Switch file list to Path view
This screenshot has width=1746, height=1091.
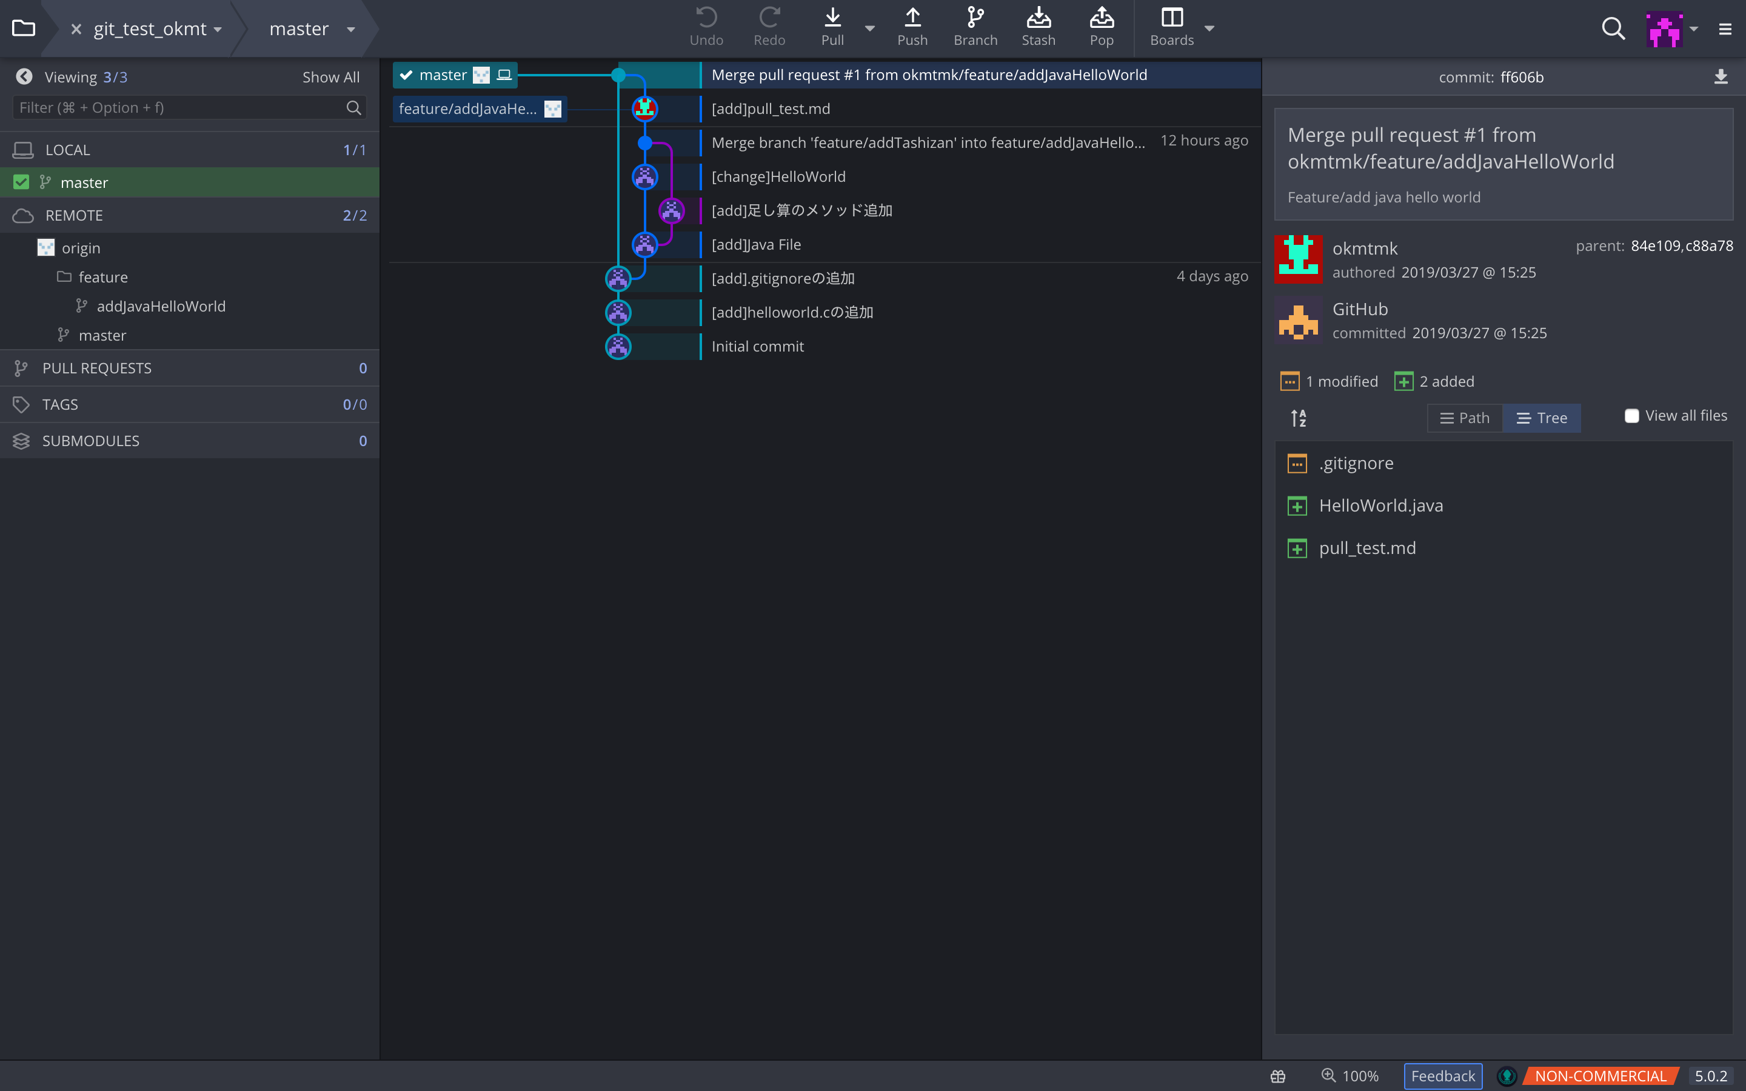[1465, 418]
